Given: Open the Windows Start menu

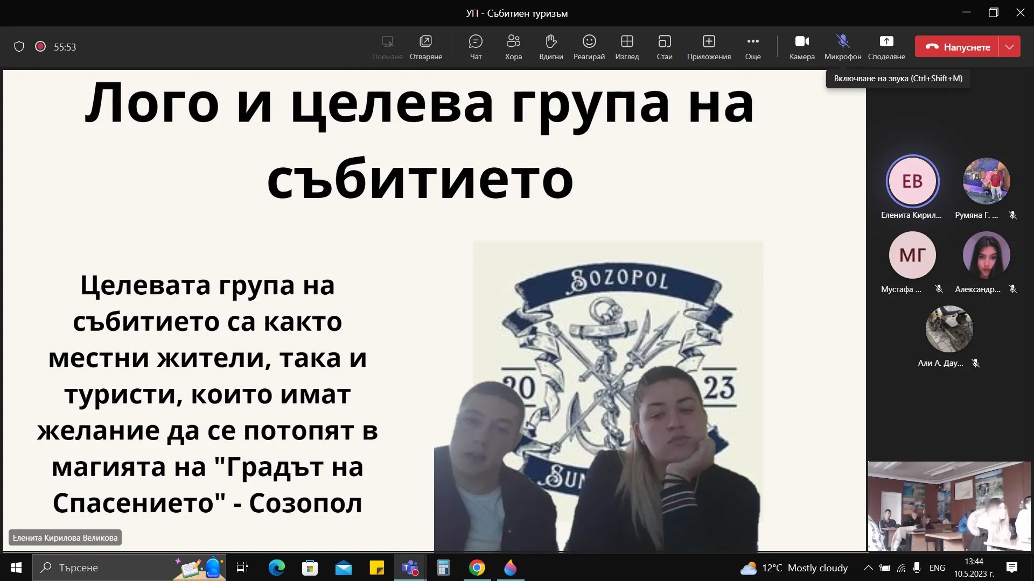Looking at the screenshot, I should (x=16, y=568).
